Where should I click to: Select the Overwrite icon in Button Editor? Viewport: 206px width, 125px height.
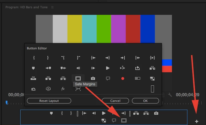[33, 78]
